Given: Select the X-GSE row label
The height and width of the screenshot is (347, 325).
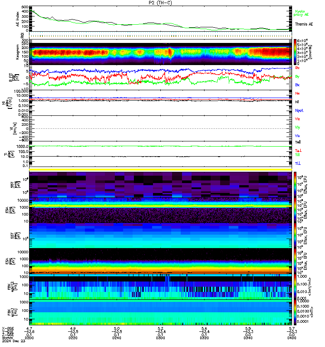Looking at the screenshot, I should tap(8, 328).
